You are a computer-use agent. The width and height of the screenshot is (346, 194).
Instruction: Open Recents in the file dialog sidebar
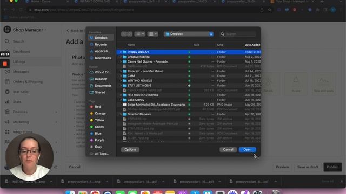coord(101,44)
